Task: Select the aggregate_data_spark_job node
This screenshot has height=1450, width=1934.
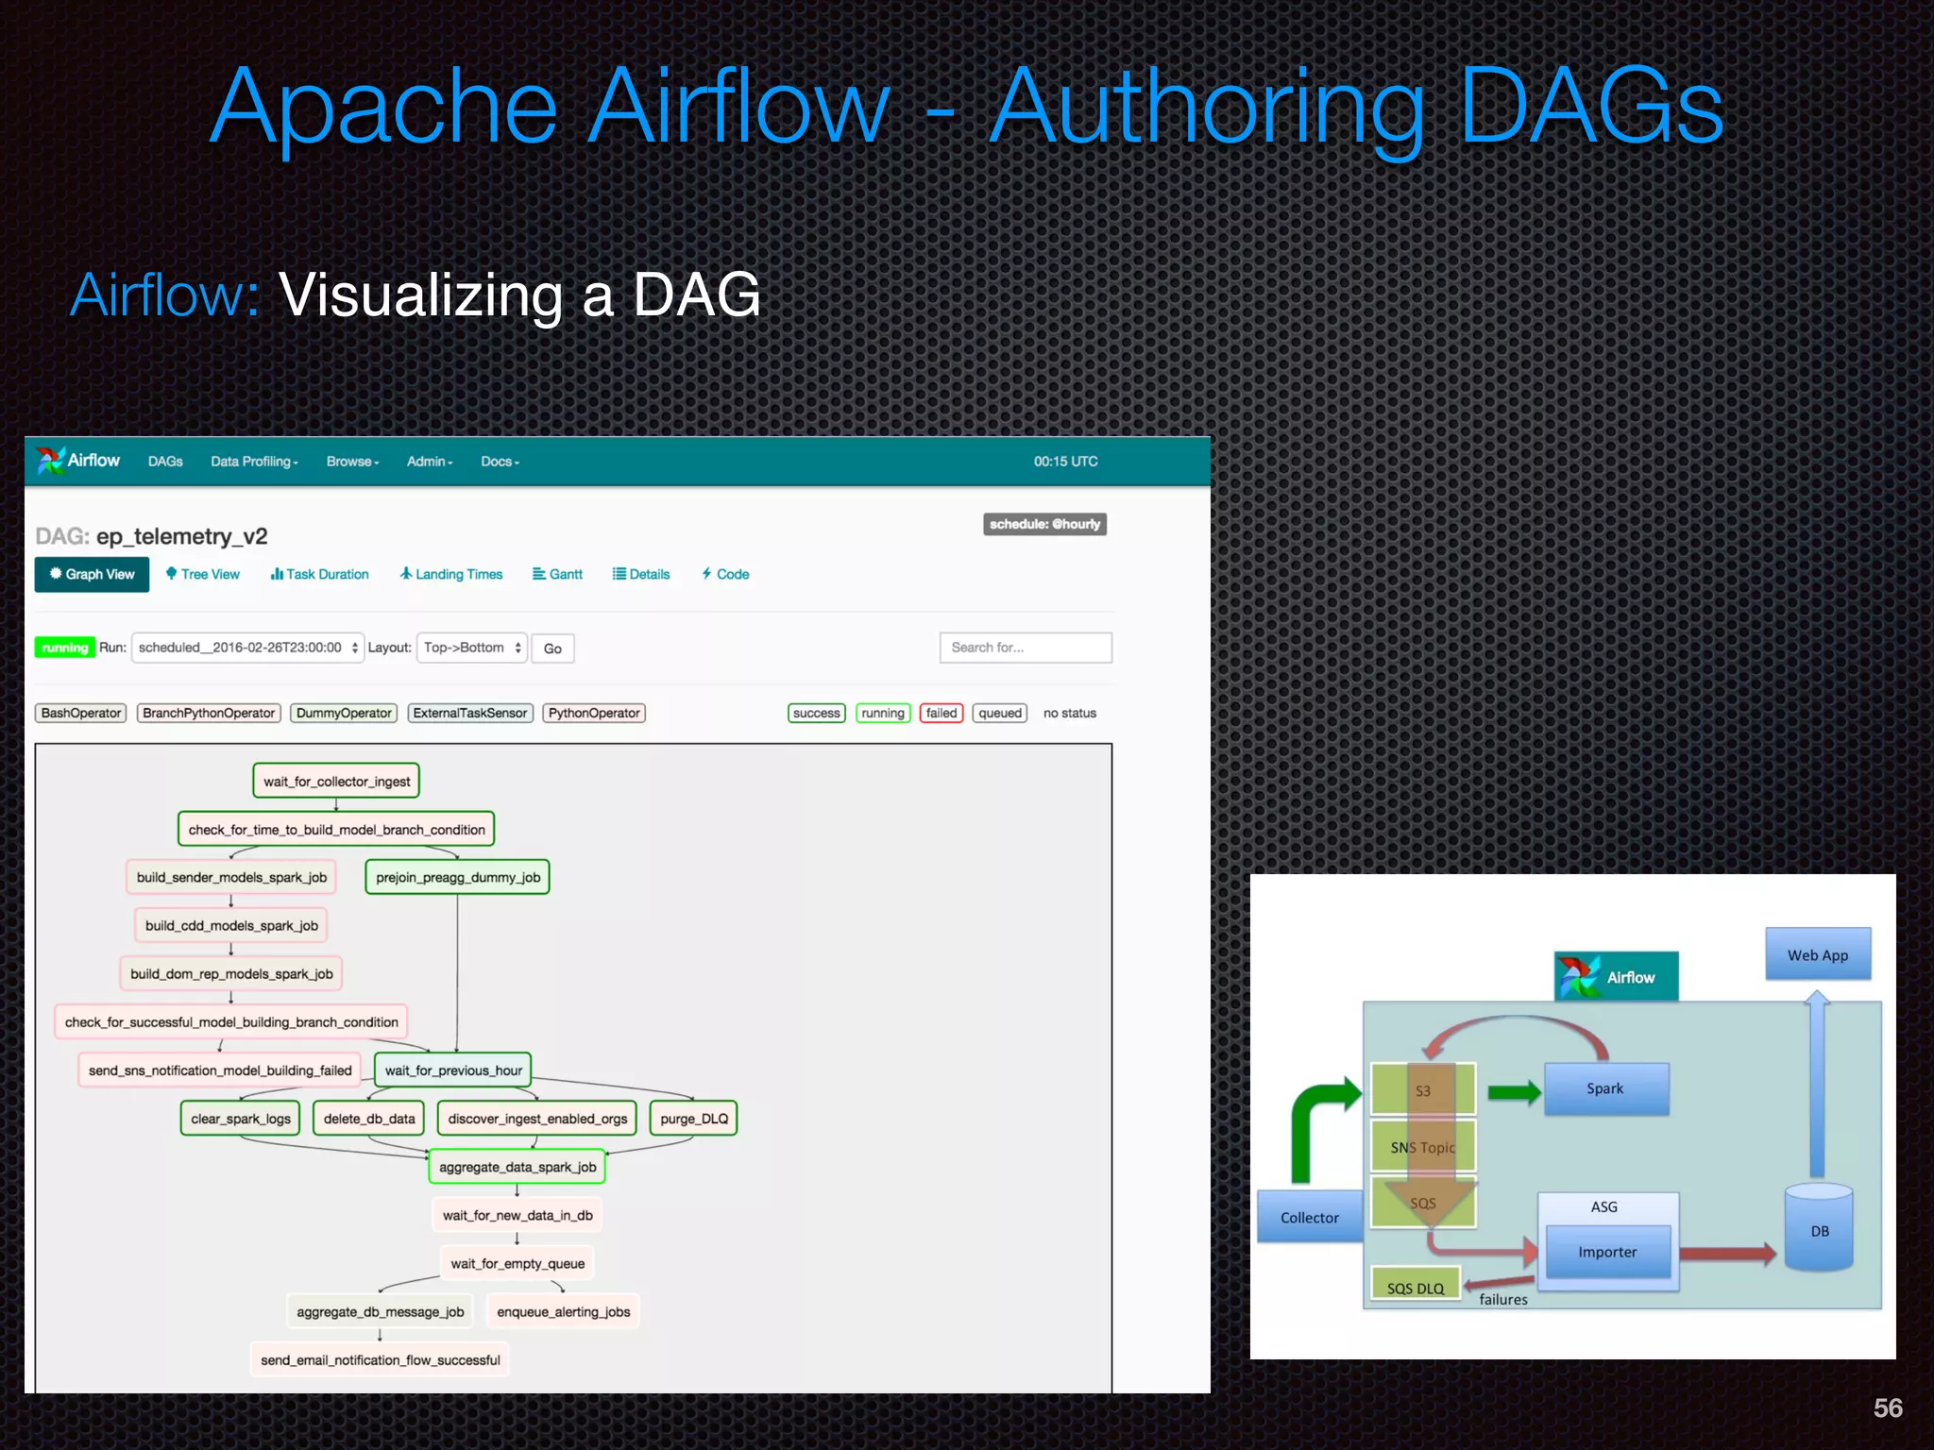Action: pos(517,1166)
